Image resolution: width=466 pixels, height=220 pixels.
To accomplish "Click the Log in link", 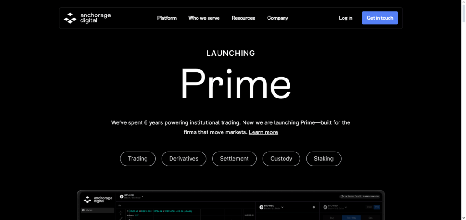I will pos(346,18).
